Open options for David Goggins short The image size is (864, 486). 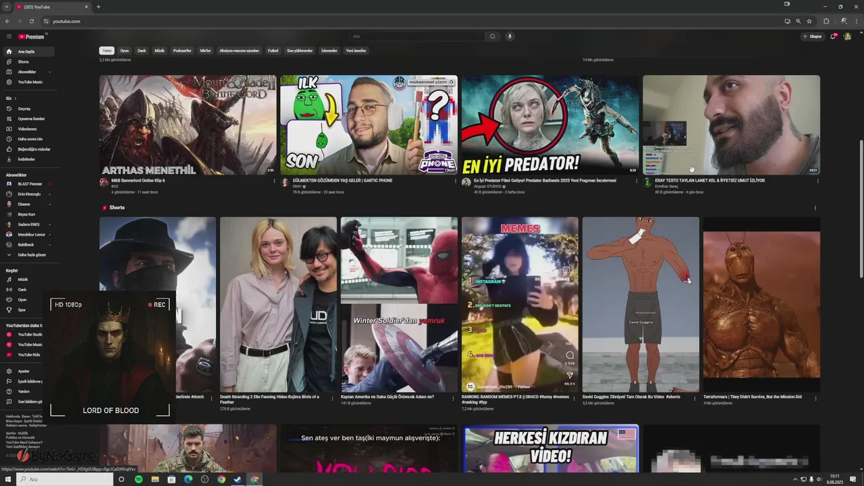click(x=695, y=398)
